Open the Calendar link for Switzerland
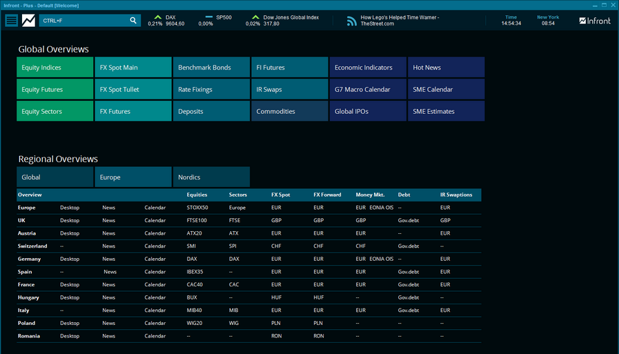 [155, 246]
